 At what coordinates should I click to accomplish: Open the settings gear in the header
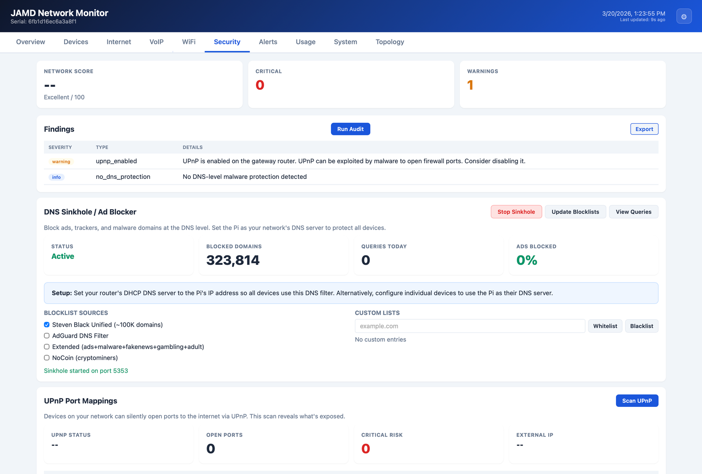pos(684,16)
